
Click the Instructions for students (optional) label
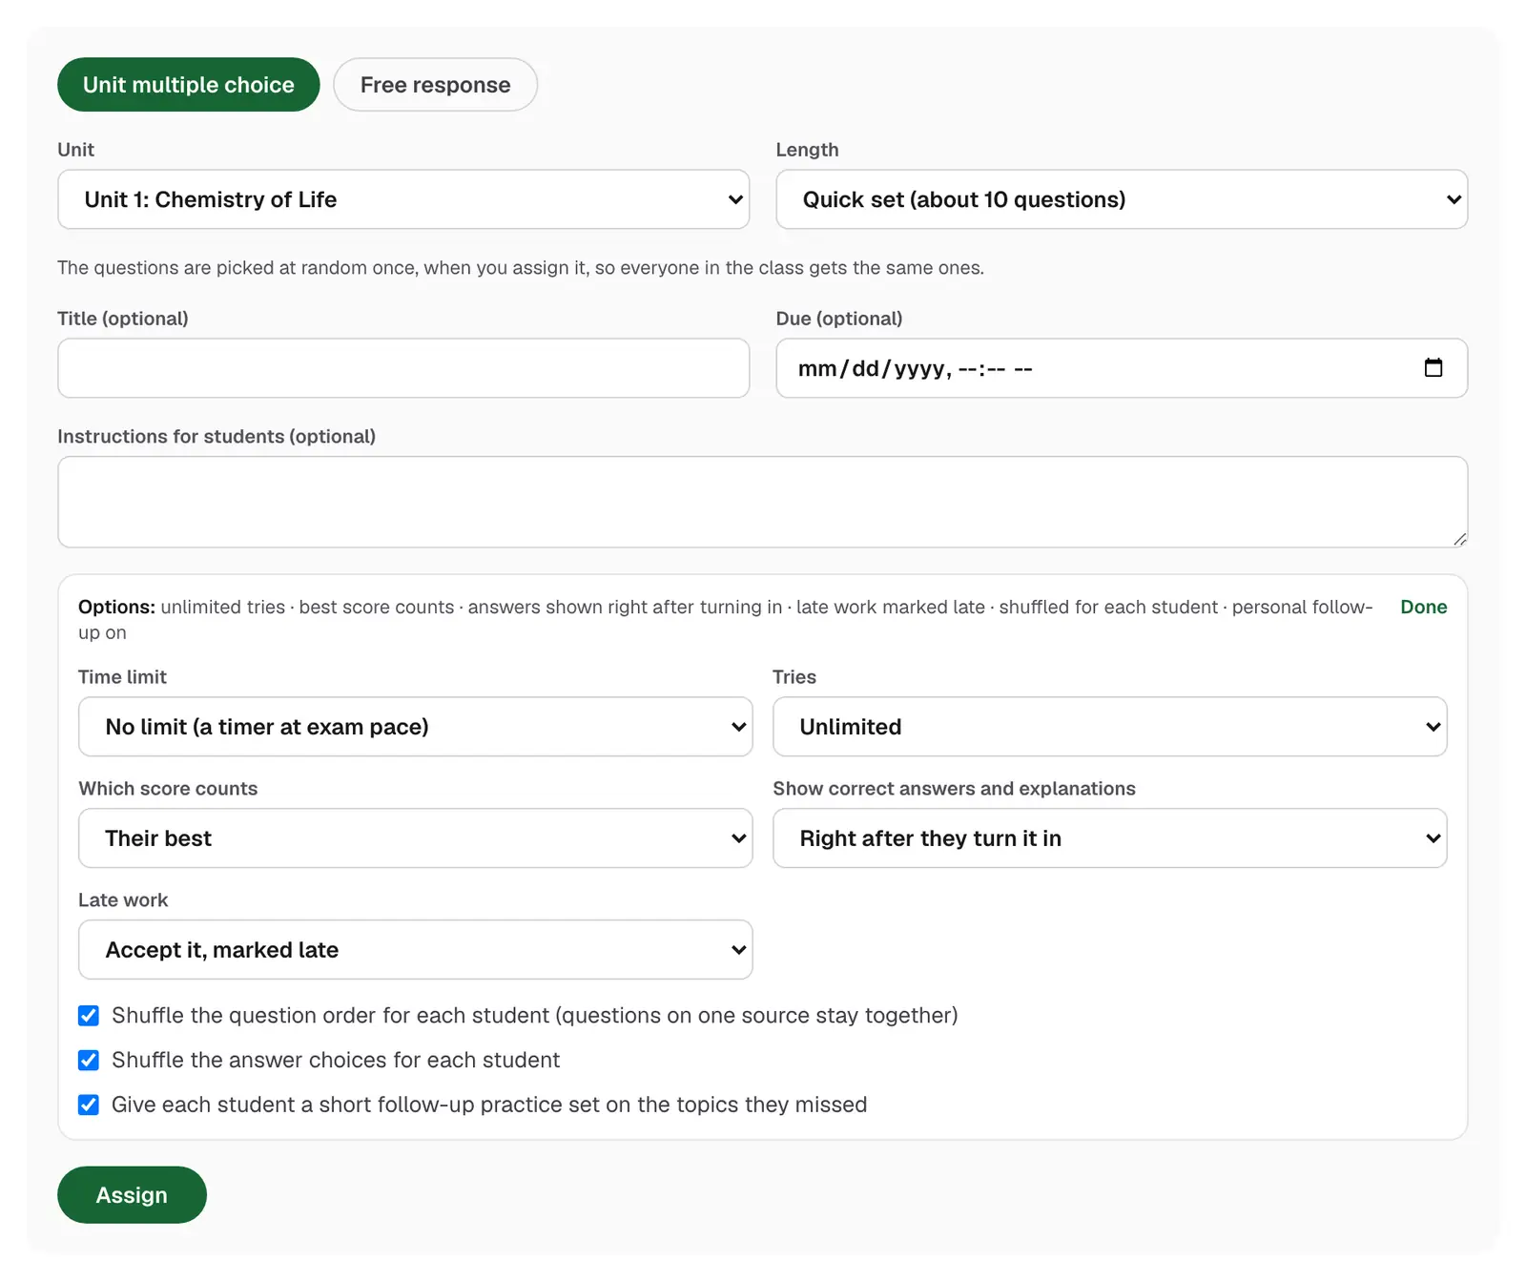(x=217, y=436)
